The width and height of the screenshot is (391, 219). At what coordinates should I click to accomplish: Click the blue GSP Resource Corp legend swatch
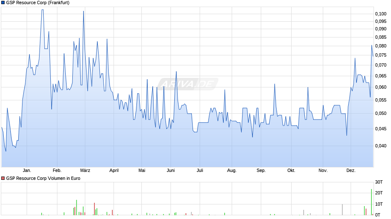tap(3, 3)
